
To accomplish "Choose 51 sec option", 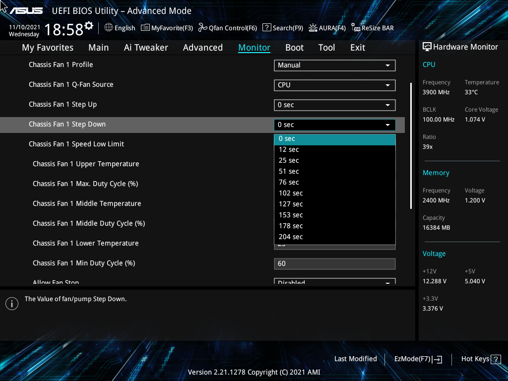I will point(335,171).
